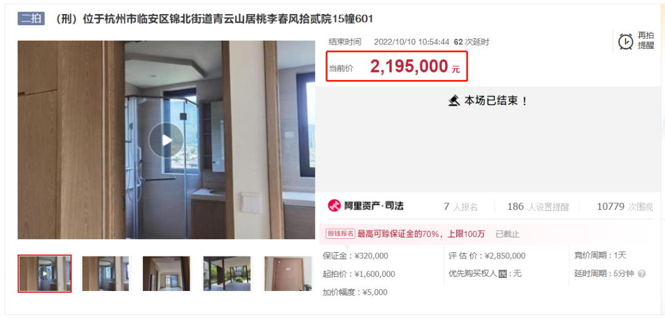The height and width of the screenshot is (318, 665).
Task: Click the delay period help question icon
Action: 642,274
